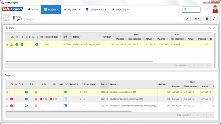Go to next page in Program table
Viewport: 221px width, 124px height.
(208, 66)
